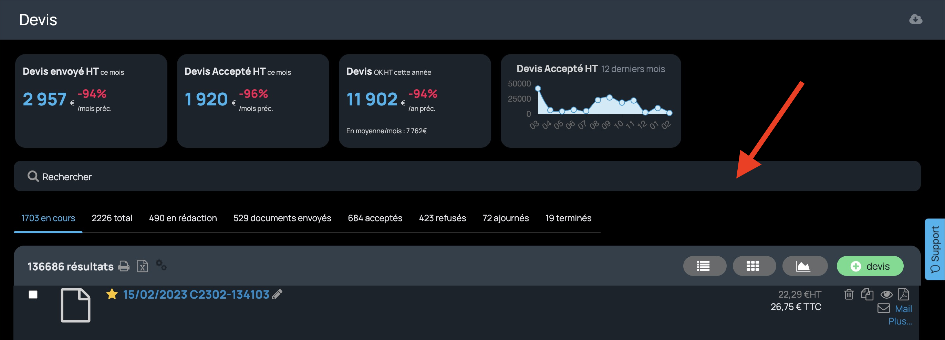Open the gears settings icon near results

[161, 265]
